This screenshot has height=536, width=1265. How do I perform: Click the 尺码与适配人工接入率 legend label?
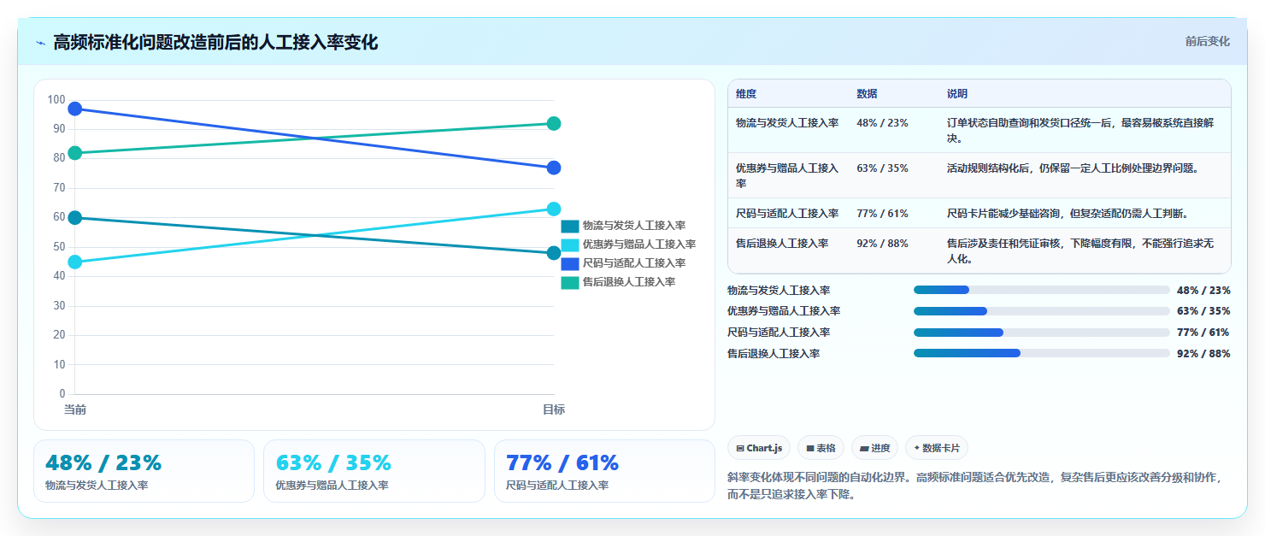634,263
